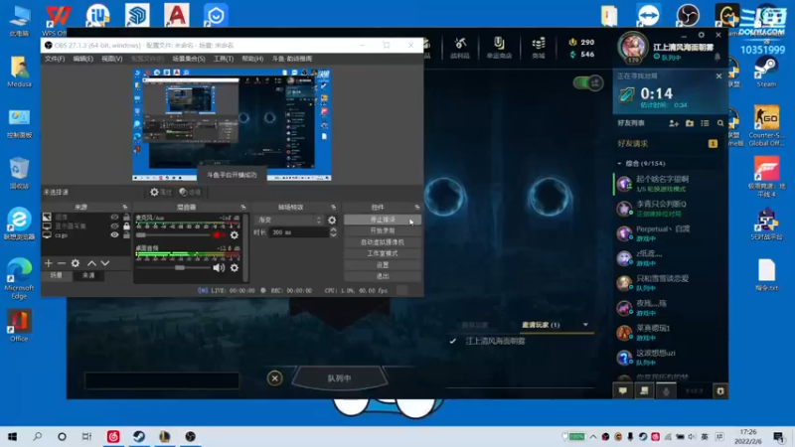Cancel queue with the round X button
The width and height of the screenshot is (795, 447).
pyautogui.click(x=275, y=378)
